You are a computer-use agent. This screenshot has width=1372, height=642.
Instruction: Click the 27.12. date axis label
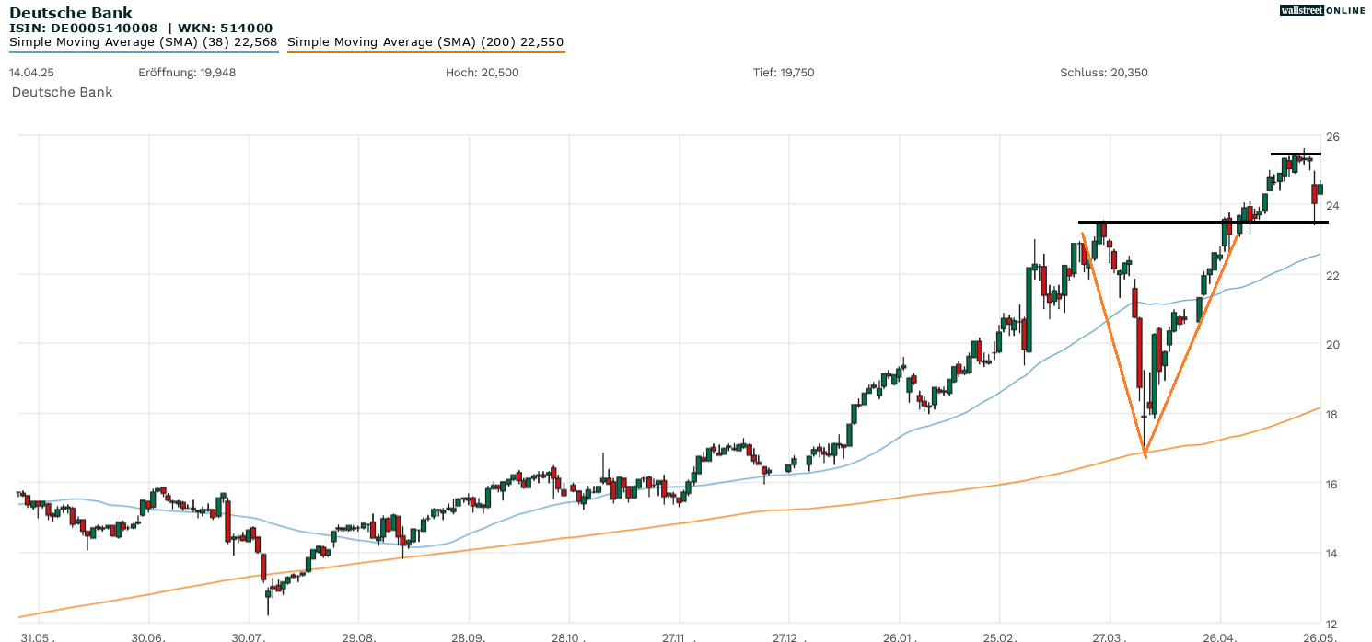pyautogui.click(x=789, y=637)
